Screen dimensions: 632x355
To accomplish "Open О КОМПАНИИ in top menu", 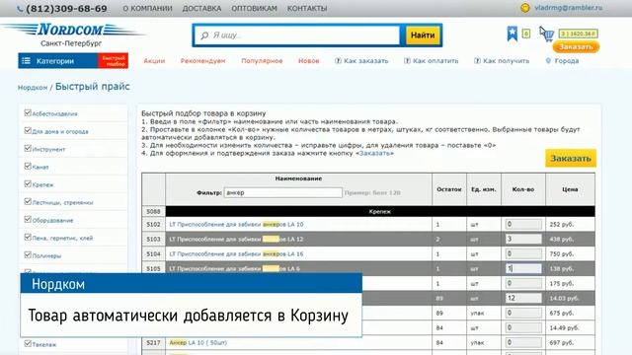I will 147,8.
